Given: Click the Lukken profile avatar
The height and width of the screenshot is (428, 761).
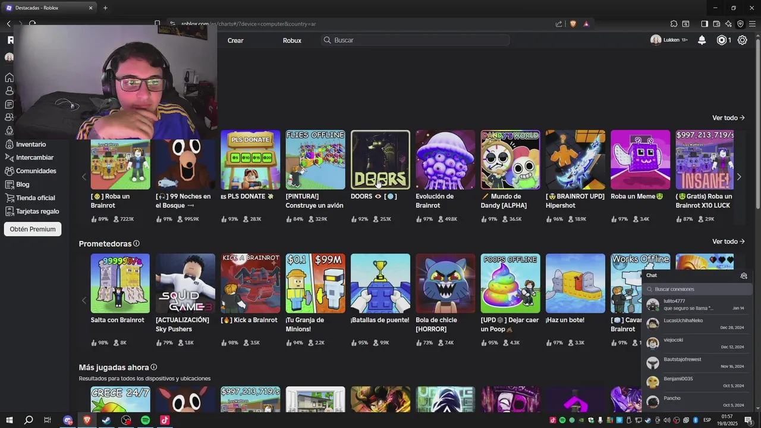Looking at the screenshot, I should click(x=656, y=40).
